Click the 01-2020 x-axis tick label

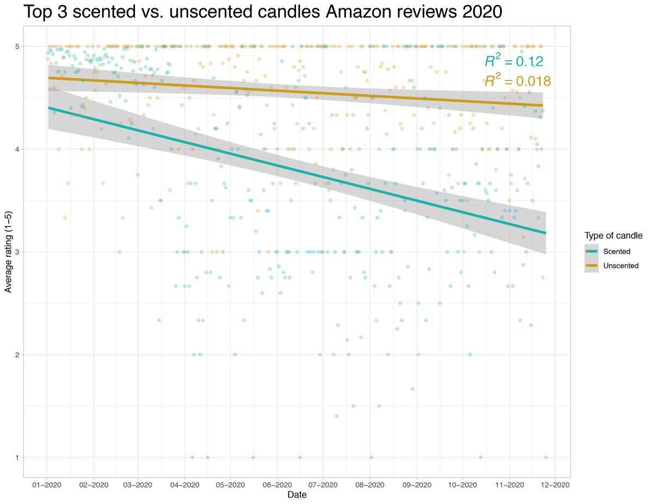[x=47, y=483]
